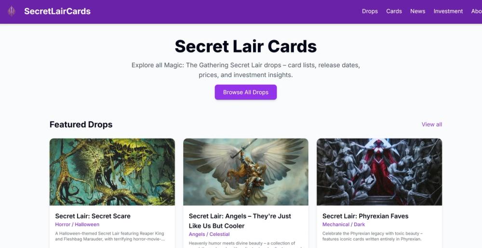Image resolution: width=482 pixels, height=248 pixels.
Task: Click the Phyrexian Faves description text
Action: click(x=373, y=236)
